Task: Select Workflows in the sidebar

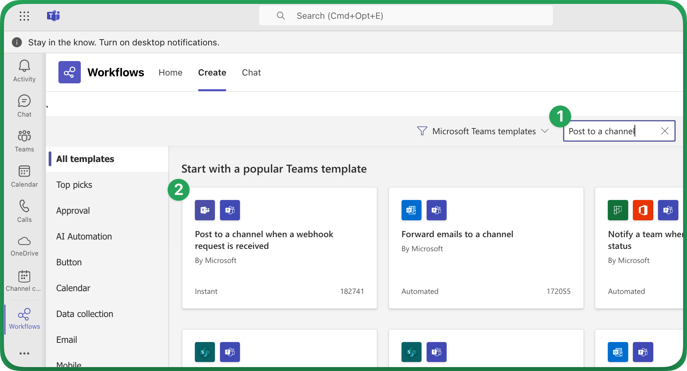Action: 24,319
